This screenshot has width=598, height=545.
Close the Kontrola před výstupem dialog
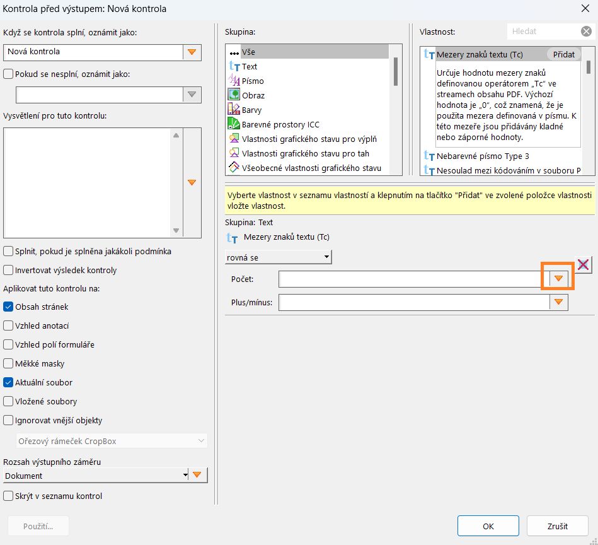pyautogui.click(x=585, y=8)
